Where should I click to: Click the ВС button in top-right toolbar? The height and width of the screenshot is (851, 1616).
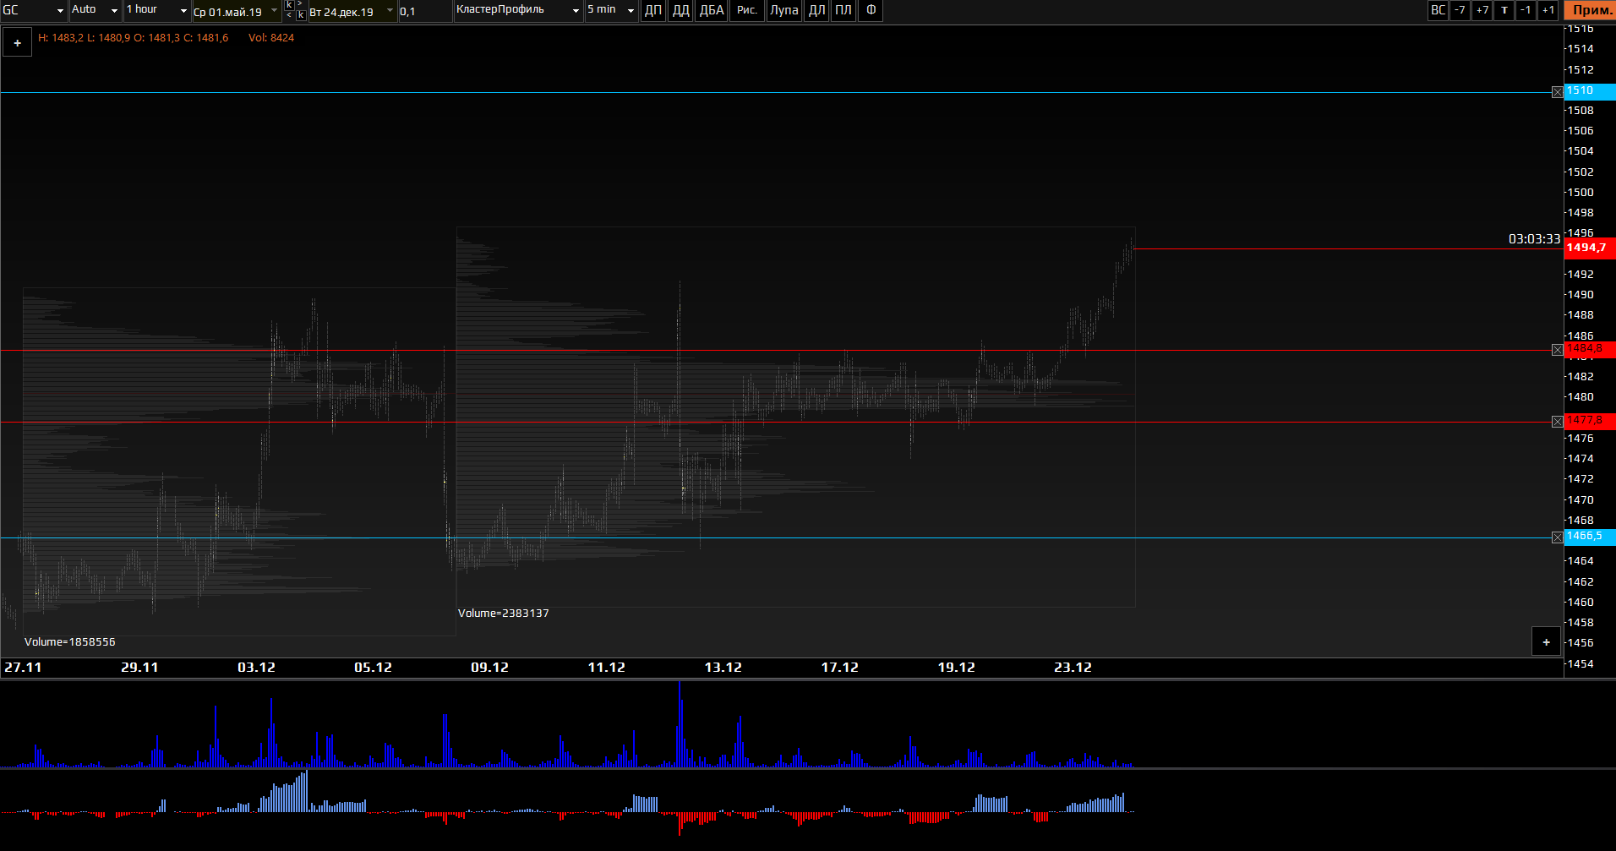(x=1438, y=10)
